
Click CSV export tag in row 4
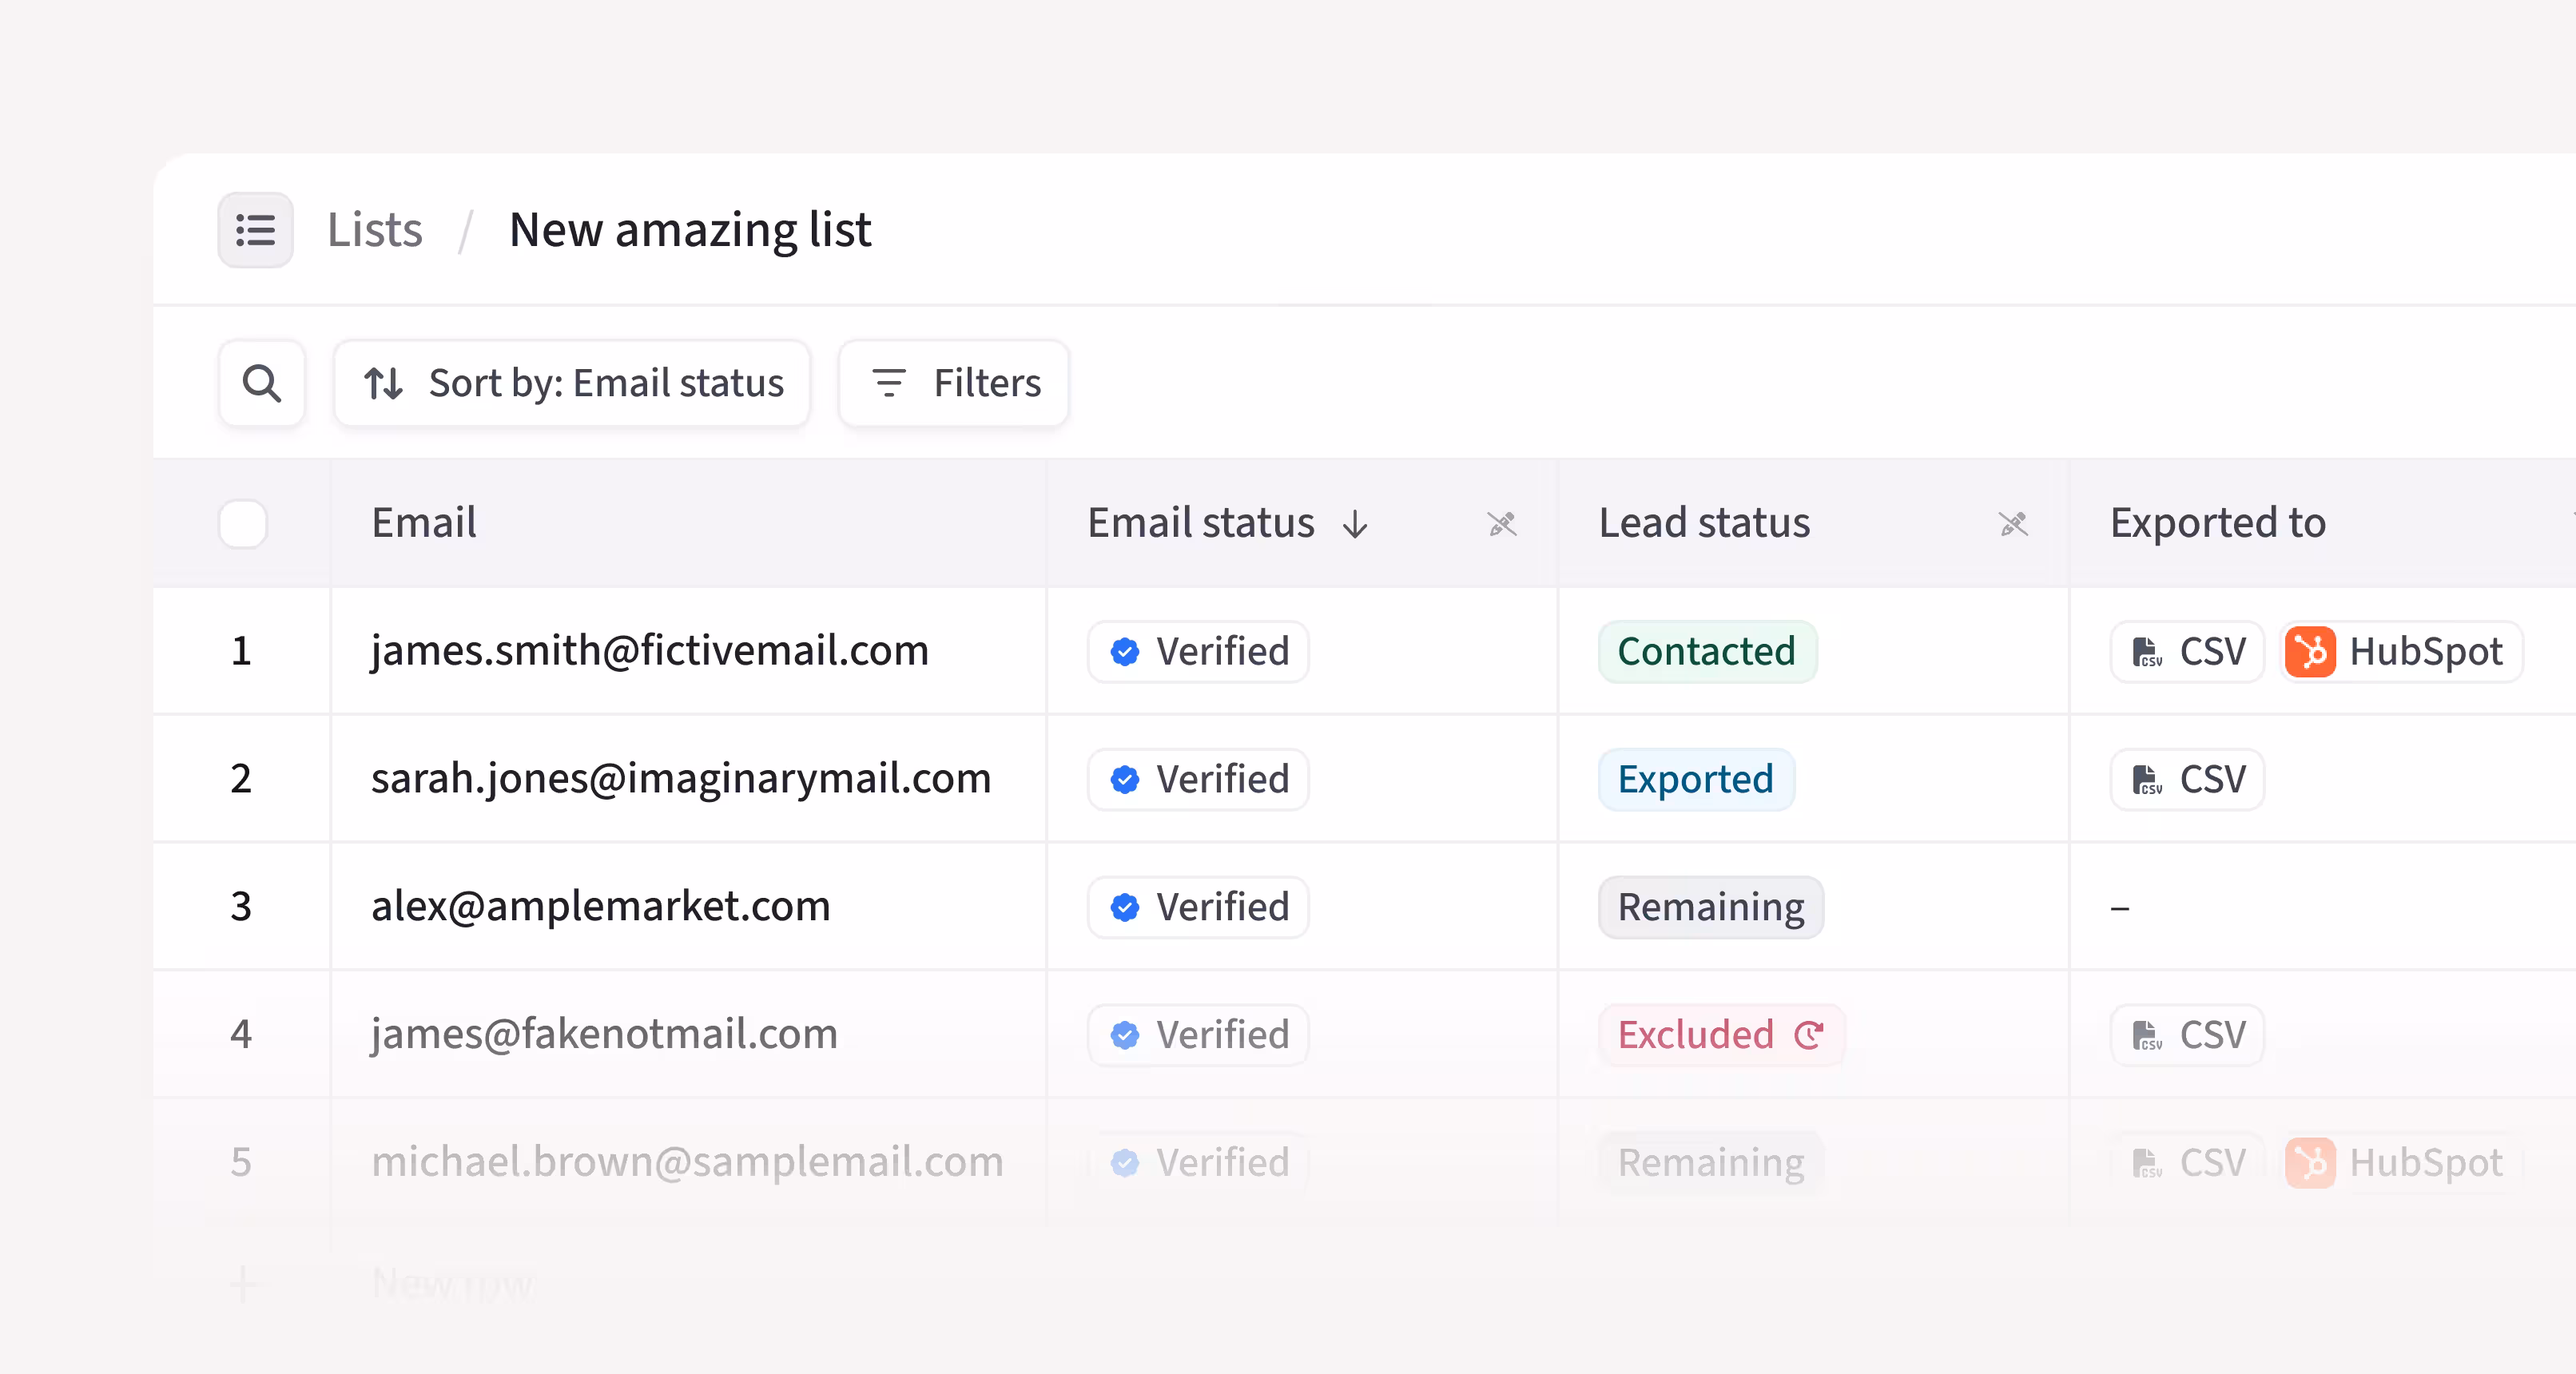pos(2187,1035)
